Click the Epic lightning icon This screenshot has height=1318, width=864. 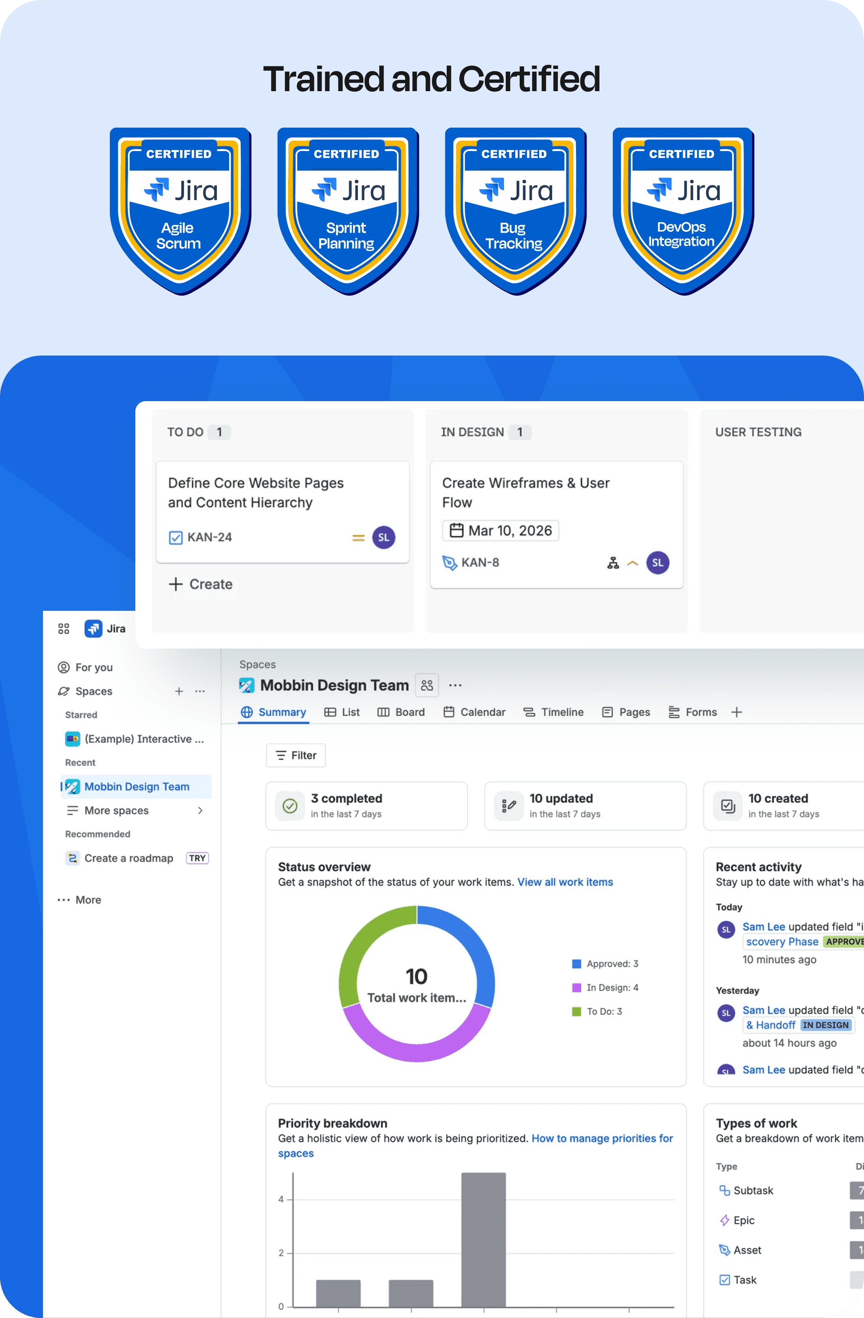pos(724,1220)
